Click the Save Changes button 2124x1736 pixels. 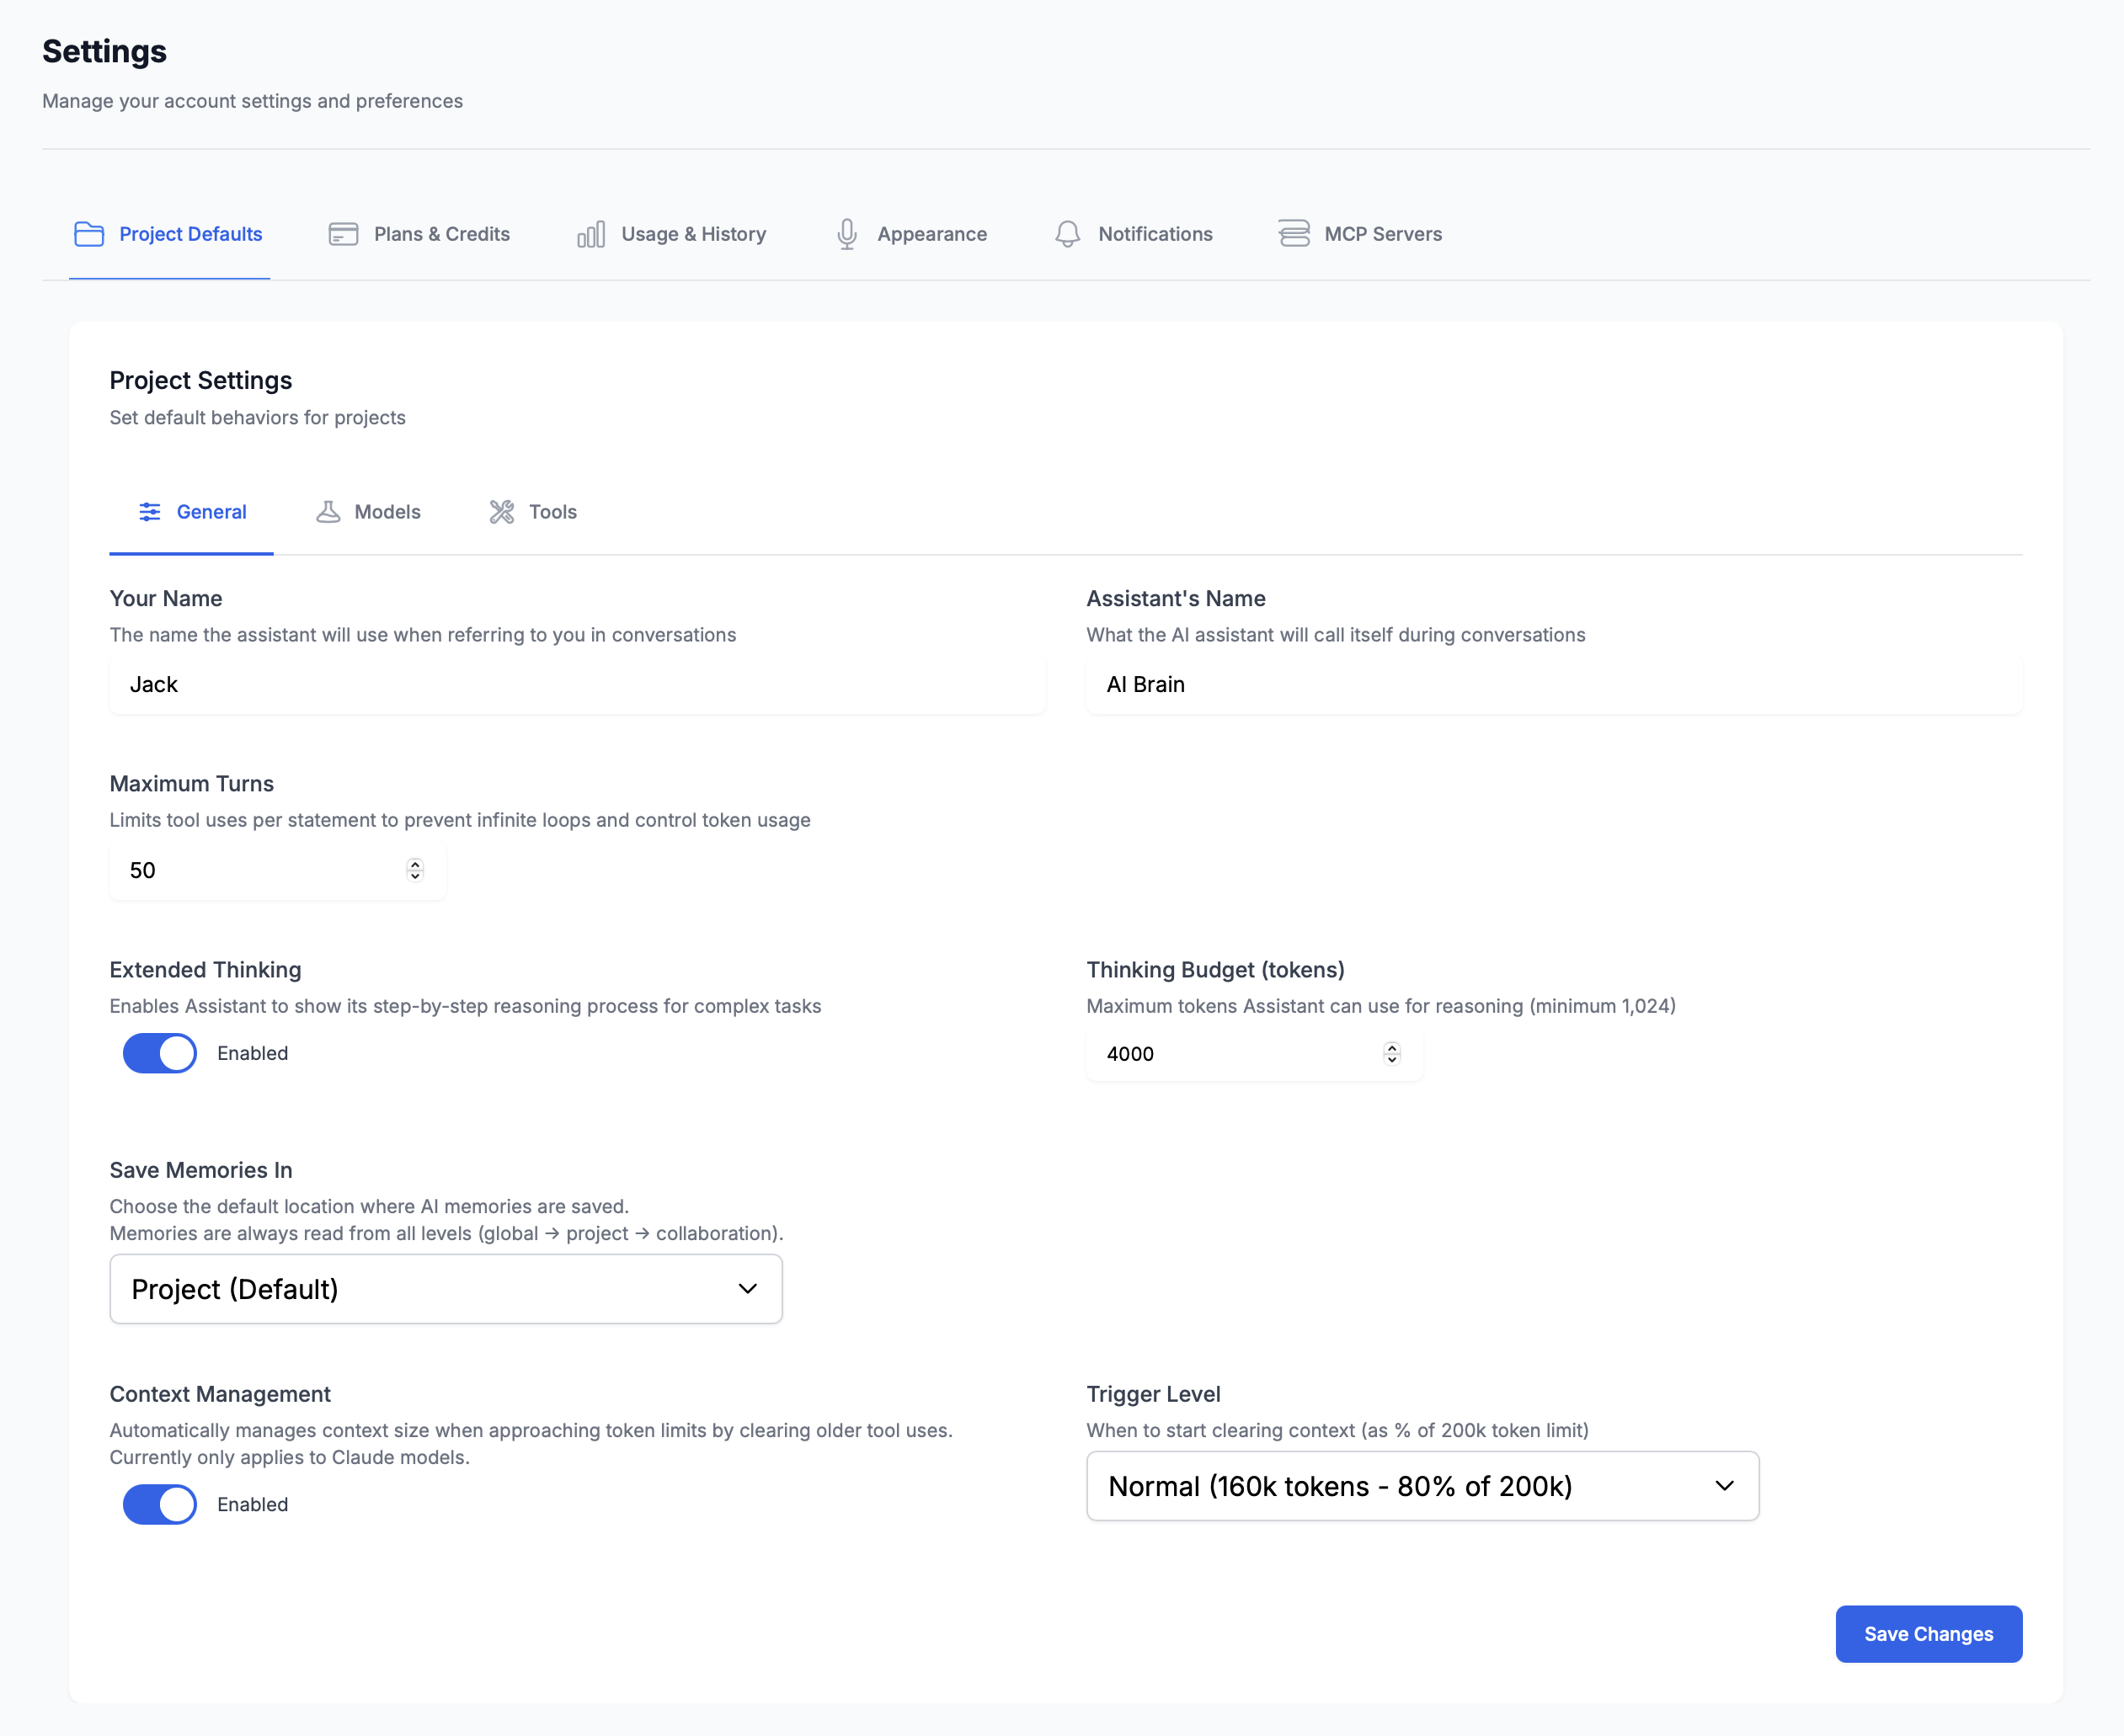(x=1928, y=1634)
